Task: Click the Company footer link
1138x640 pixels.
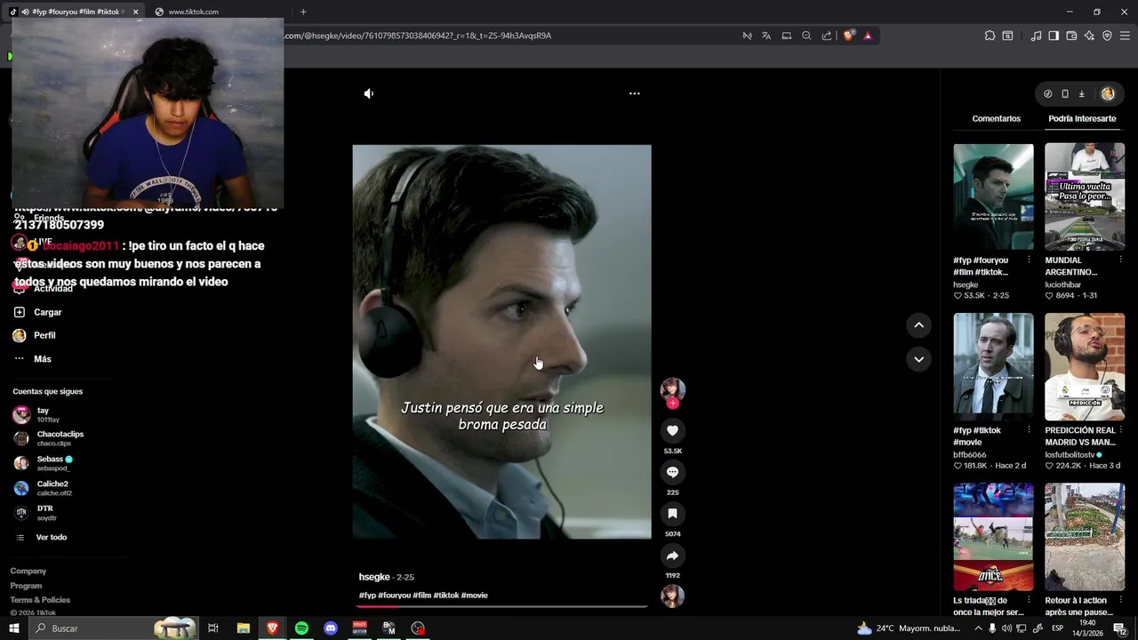Action: point(28,571)
